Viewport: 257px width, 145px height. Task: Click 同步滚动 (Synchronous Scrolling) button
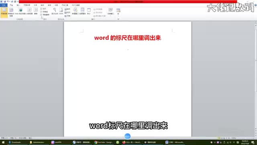pyautogui.click(x=98, y=12)
